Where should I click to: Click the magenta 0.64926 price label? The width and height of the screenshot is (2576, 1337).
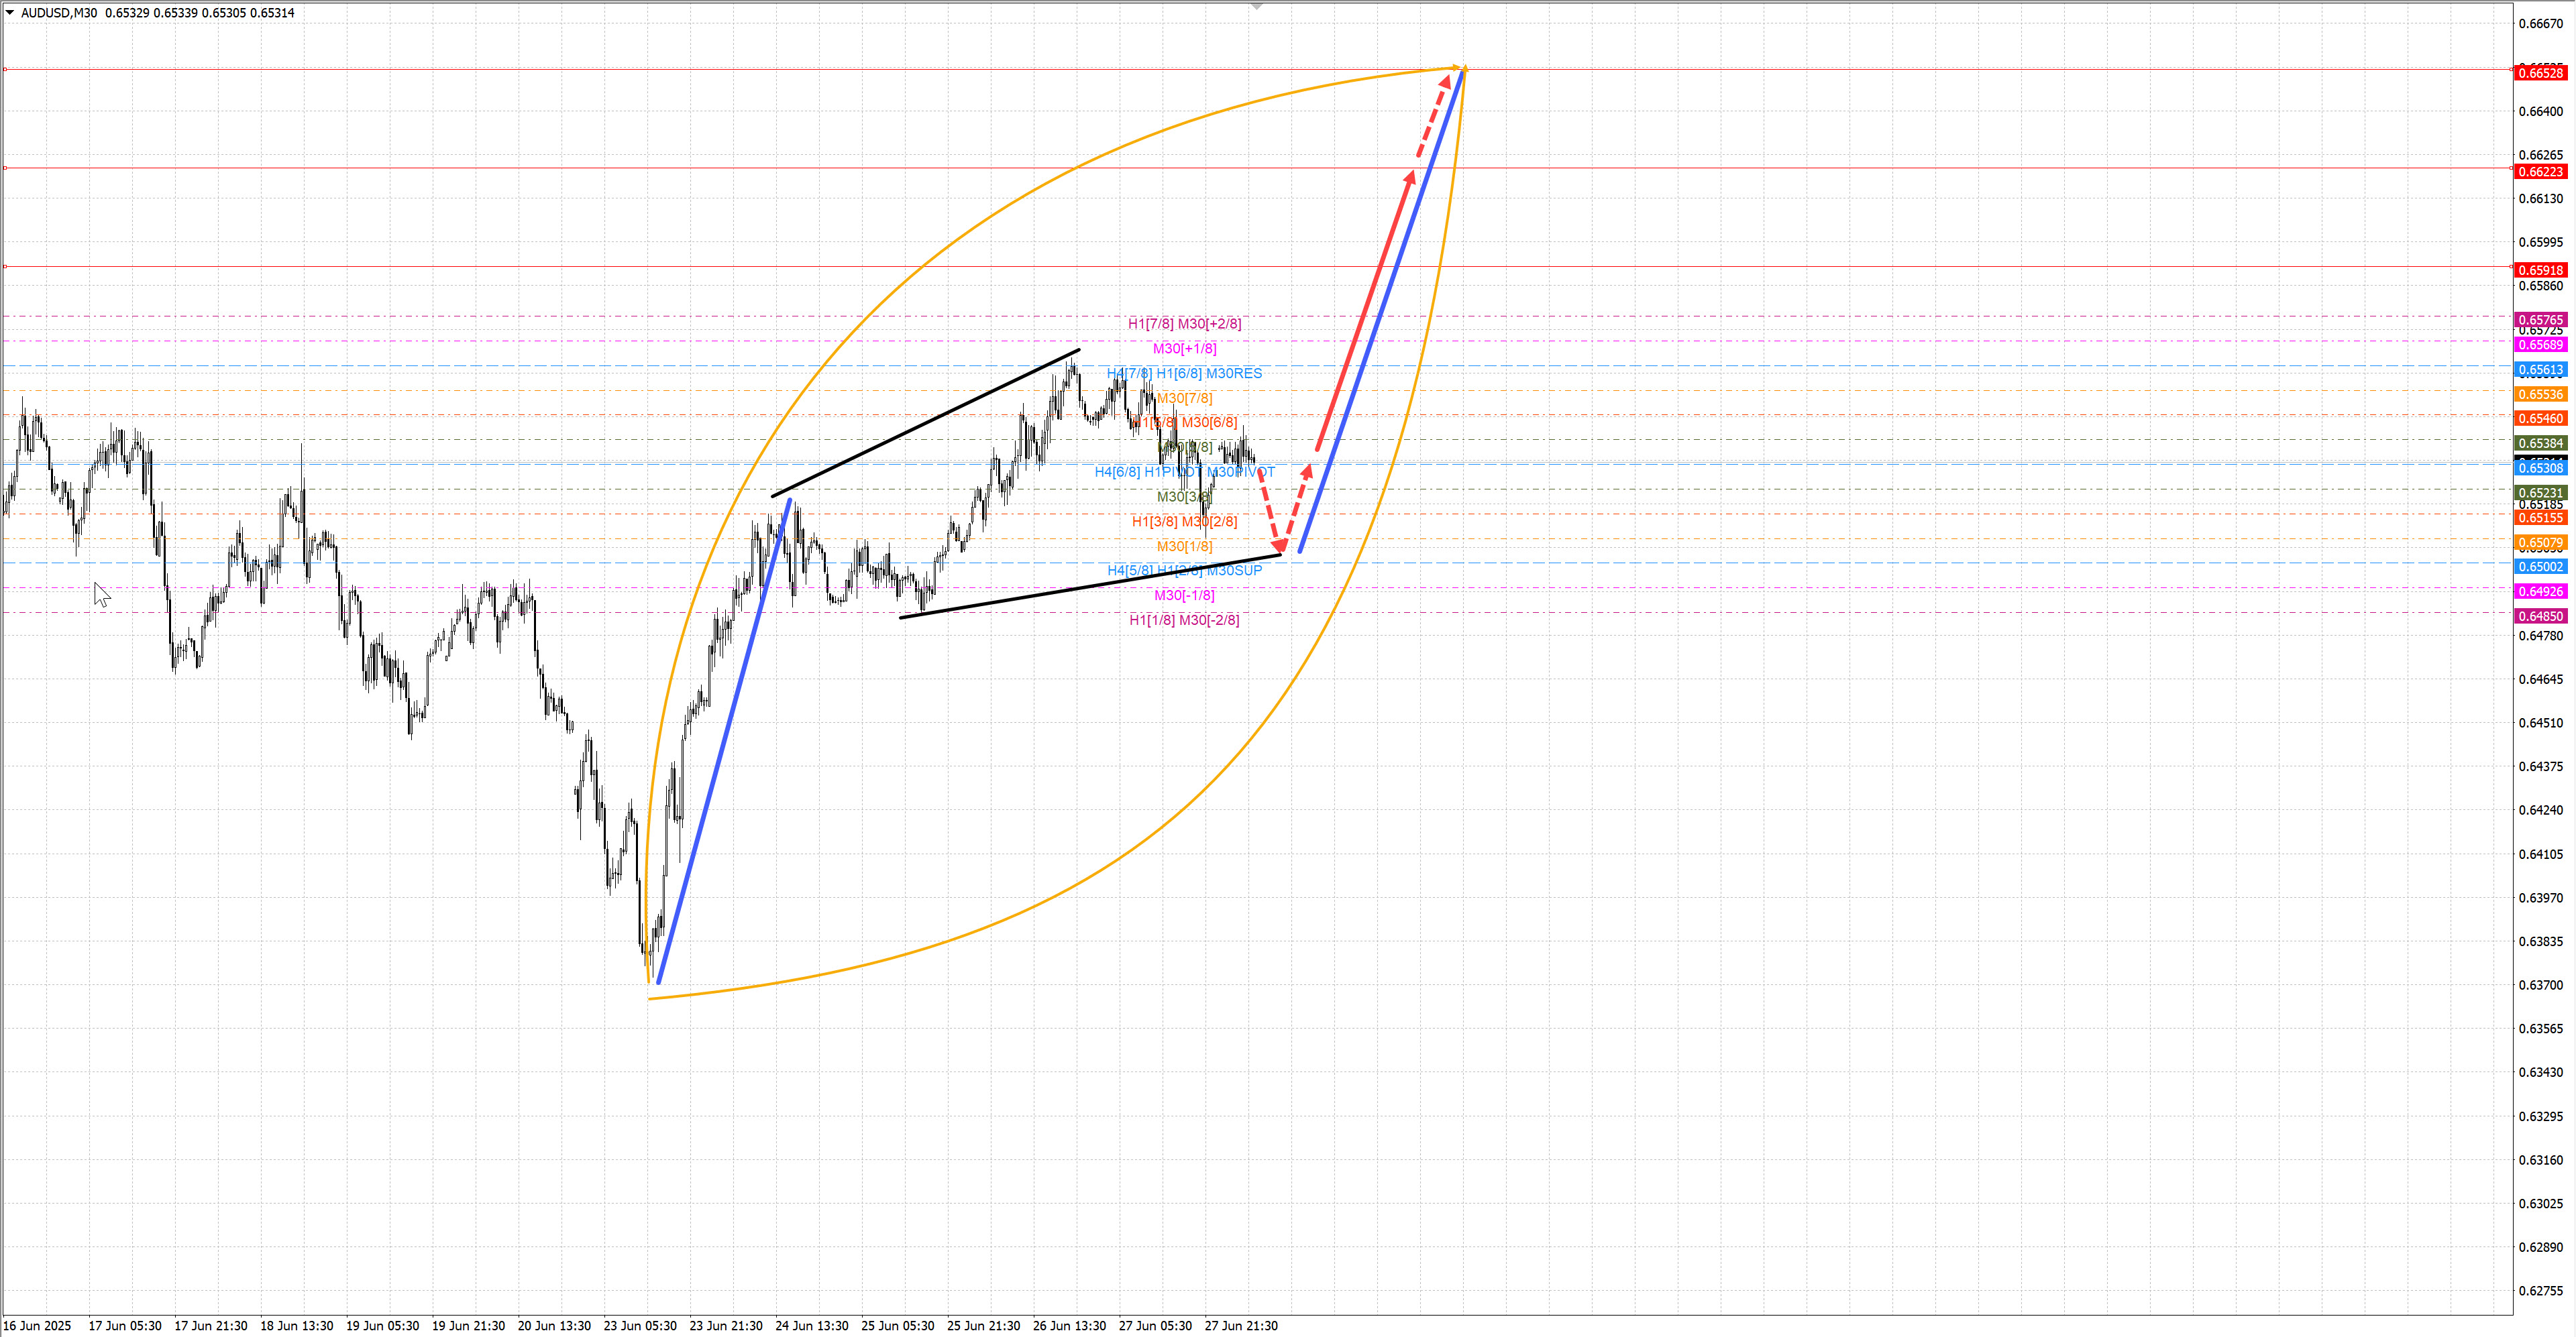[2540, 591]
